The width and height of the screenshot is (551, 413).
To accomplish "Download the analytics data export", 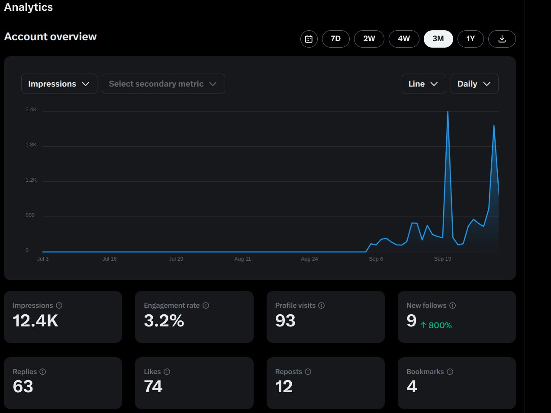I will 502,39.
